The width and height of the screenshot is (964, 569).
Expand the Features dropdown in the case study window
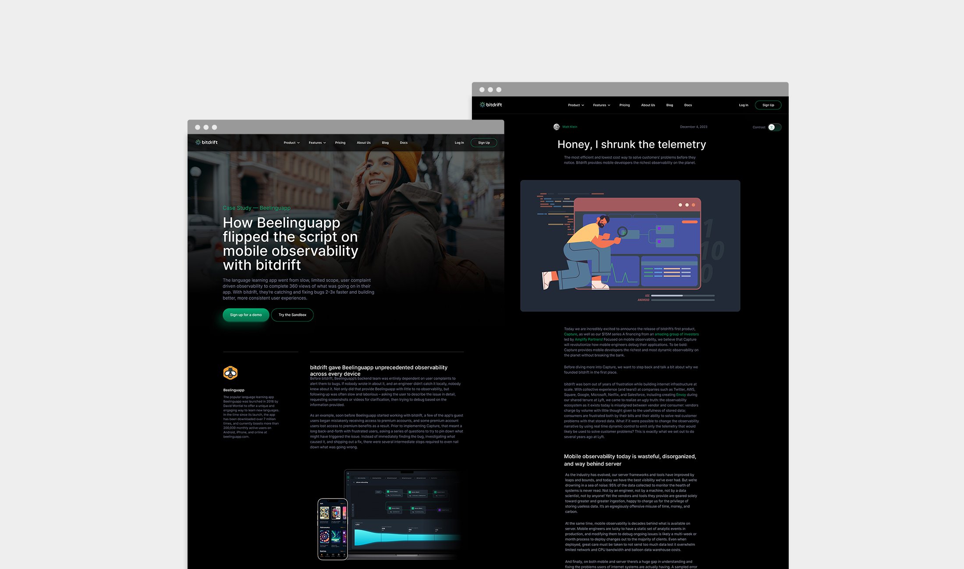(x=317, y=143)
